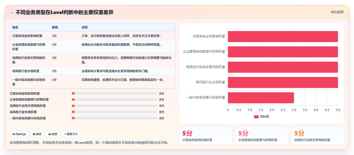The height and width of the screenshot is (155, 354).
Task: Click progress bar for 高风险行业合规权重
Action: (x=114, y=112)
